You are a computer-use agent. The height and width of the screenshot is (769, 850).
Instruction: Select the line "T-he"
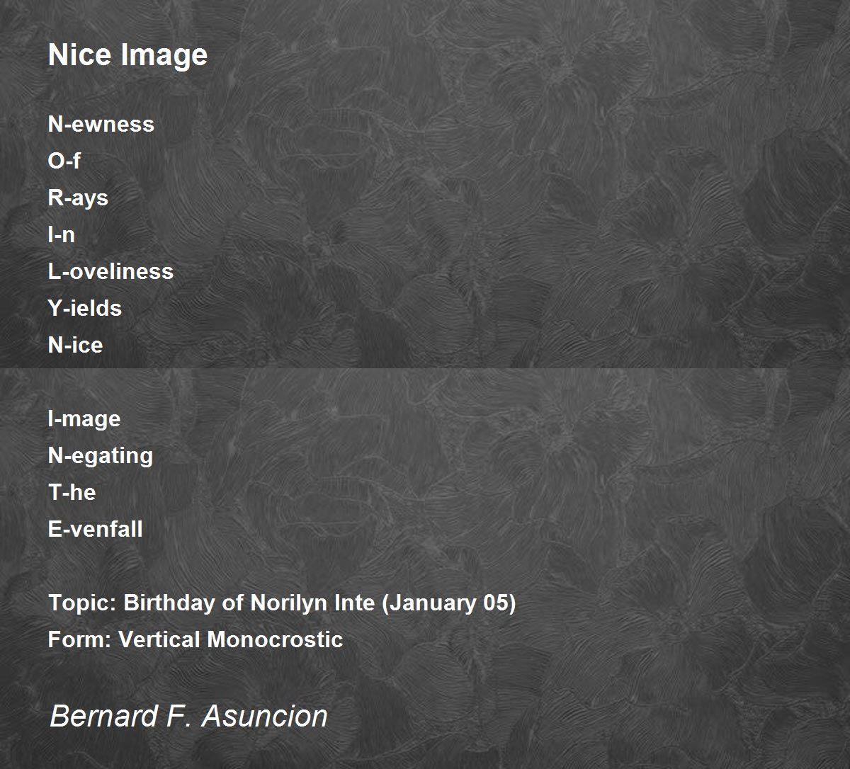click(72, 492)
